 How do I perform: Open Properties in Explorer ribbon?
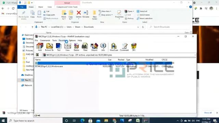pyautogui.click(x=119, y=15)
